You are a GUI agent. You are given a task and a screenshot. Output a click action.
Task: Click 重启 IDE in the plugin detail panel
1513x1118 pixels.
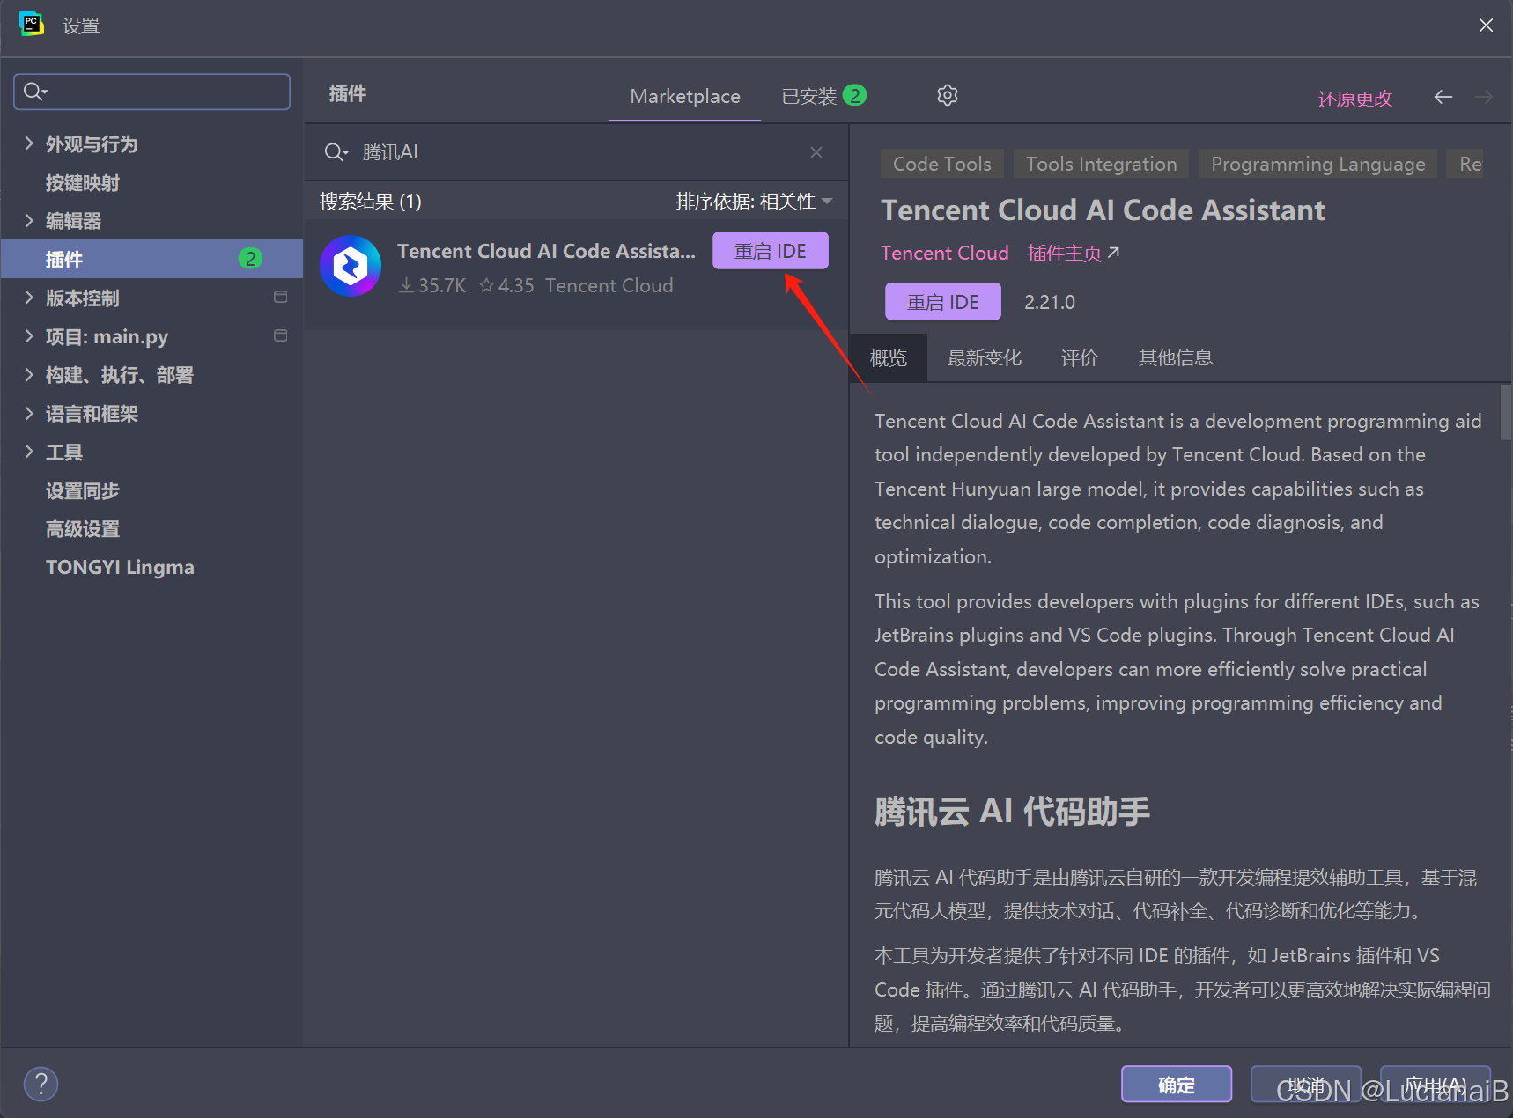[943, 302]
